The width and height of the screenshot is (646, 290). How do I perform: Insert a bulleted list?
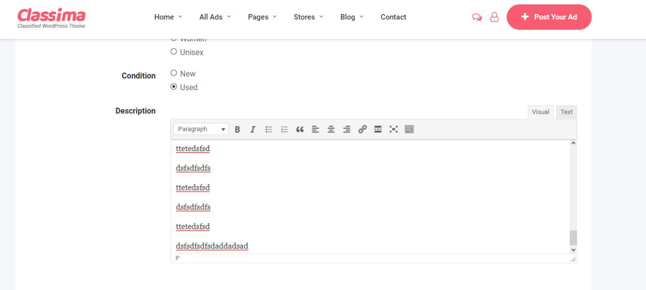268,129
